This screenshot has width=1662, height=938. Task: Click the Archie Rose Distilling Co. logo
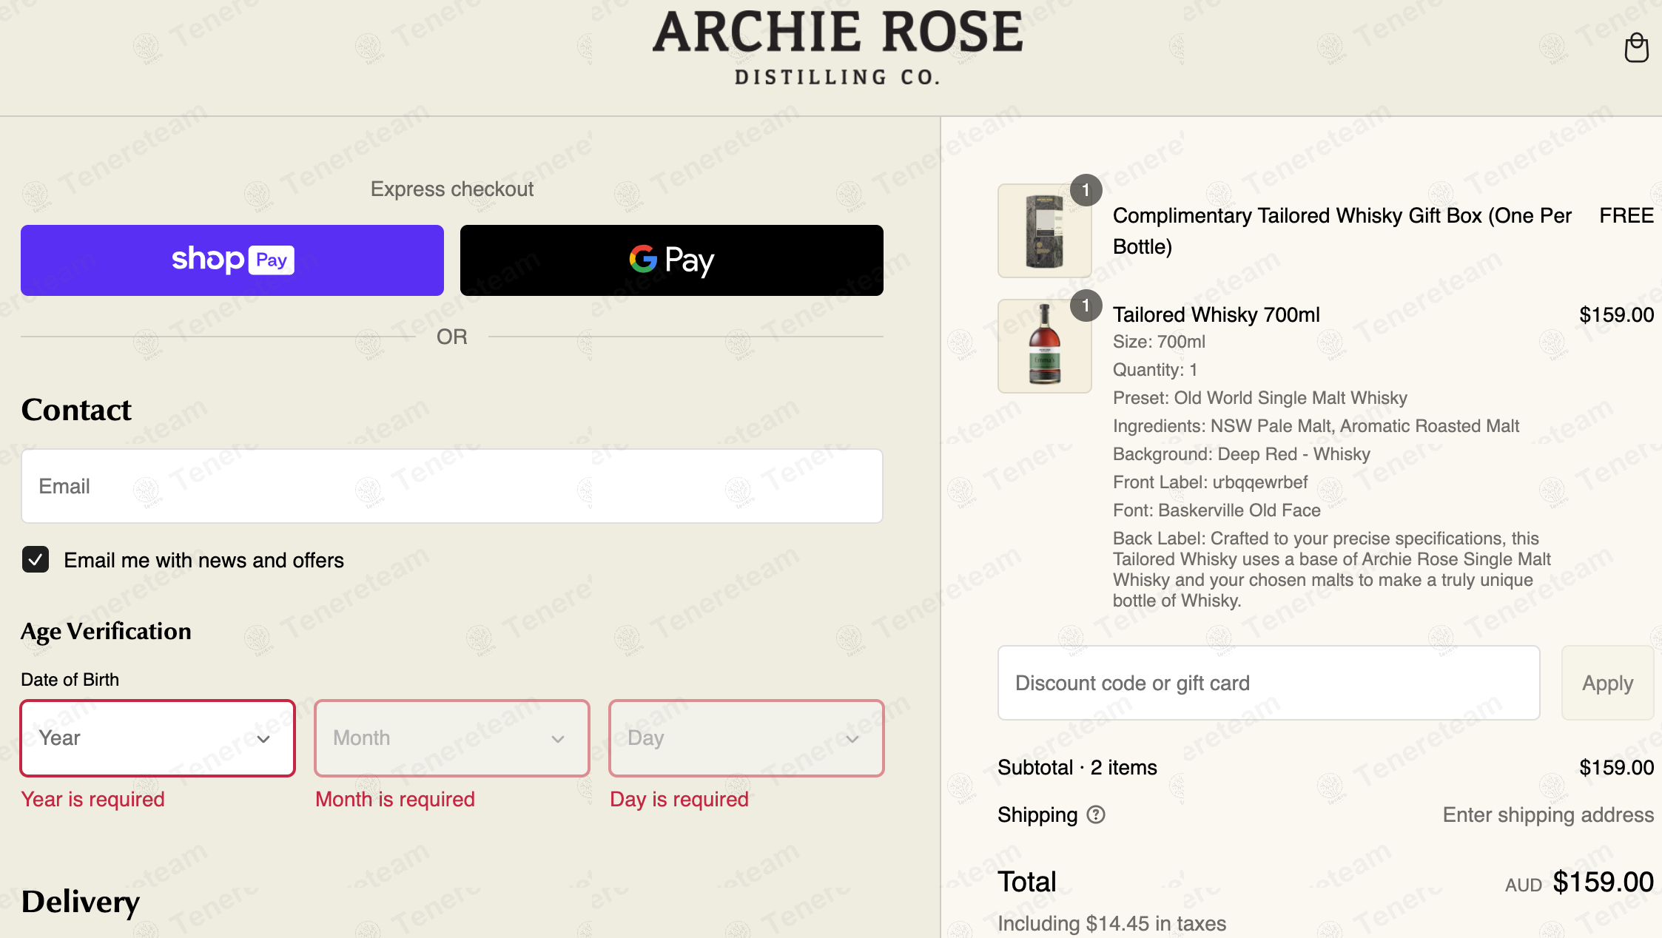click(x=837, y=47)
